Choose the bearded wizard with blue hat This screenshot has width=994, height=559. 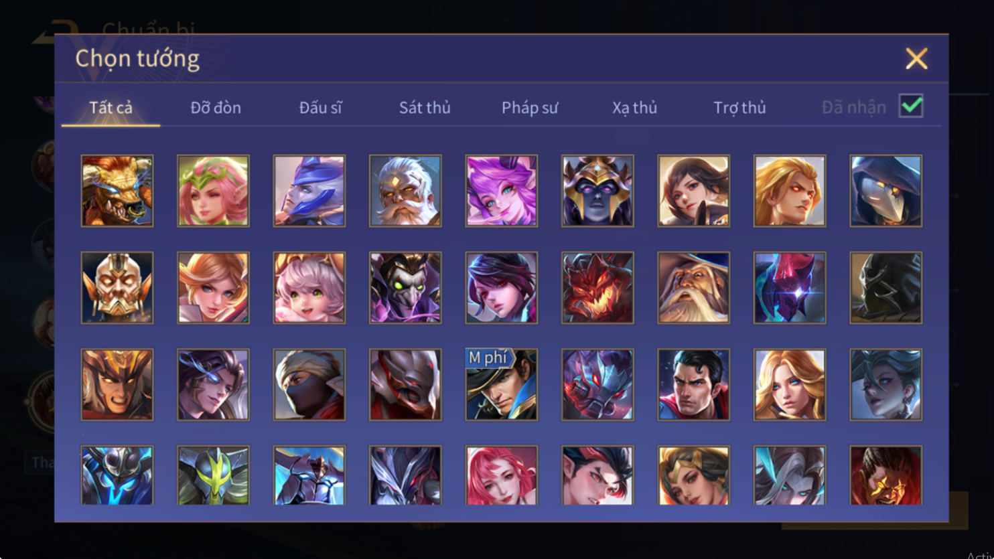tap(693, 288)
